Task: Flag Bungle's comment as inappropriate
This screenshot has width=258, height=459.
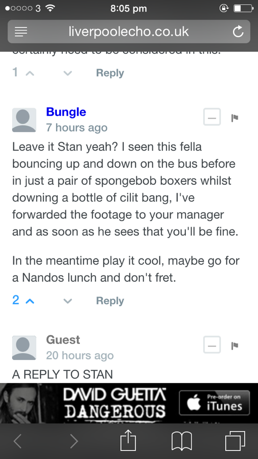Action: click(235, 118)
